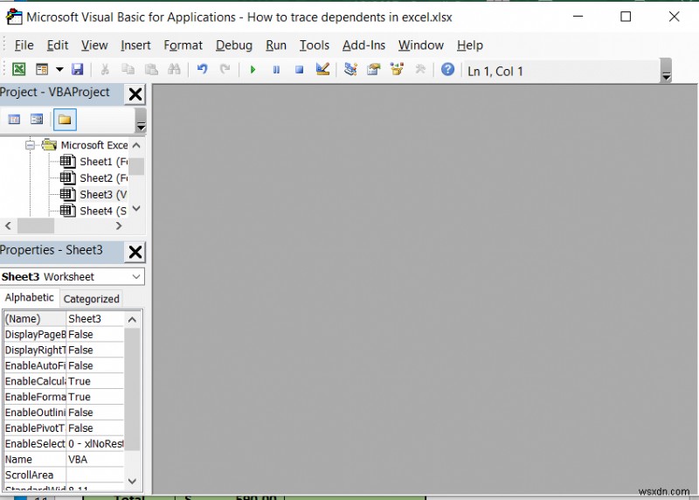Click the EnableSelection xlNoRestrictions value
The width and height of the screenshot is (699, 500).
pos(95,444)
